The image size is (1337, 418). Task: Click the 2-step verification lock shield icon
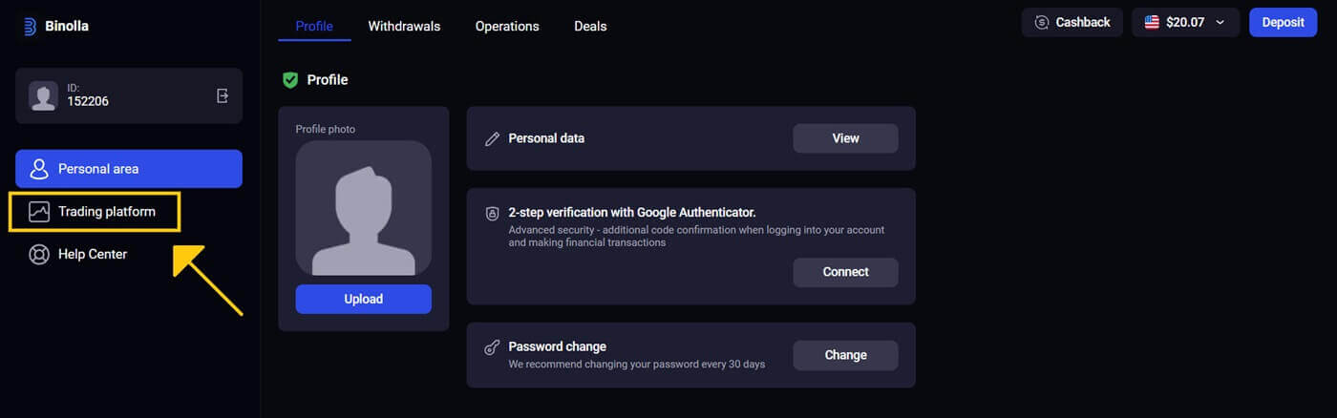pyautogui.click(x=493, y=215)
